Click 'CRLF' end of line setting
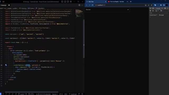 [x=66, y=94]
